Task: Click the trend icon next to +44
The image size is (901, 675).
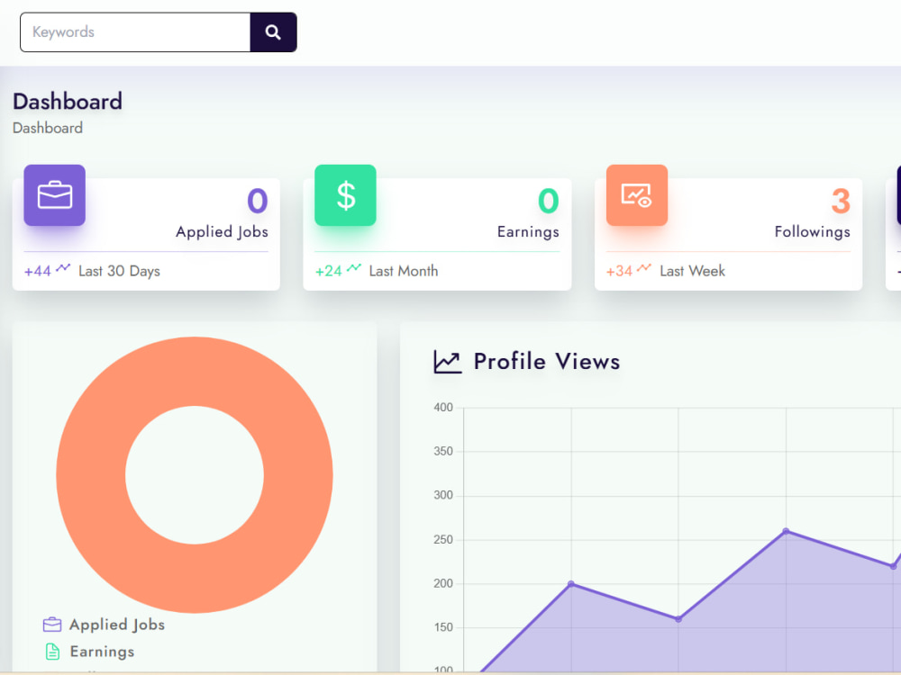Action: (63, 267)
